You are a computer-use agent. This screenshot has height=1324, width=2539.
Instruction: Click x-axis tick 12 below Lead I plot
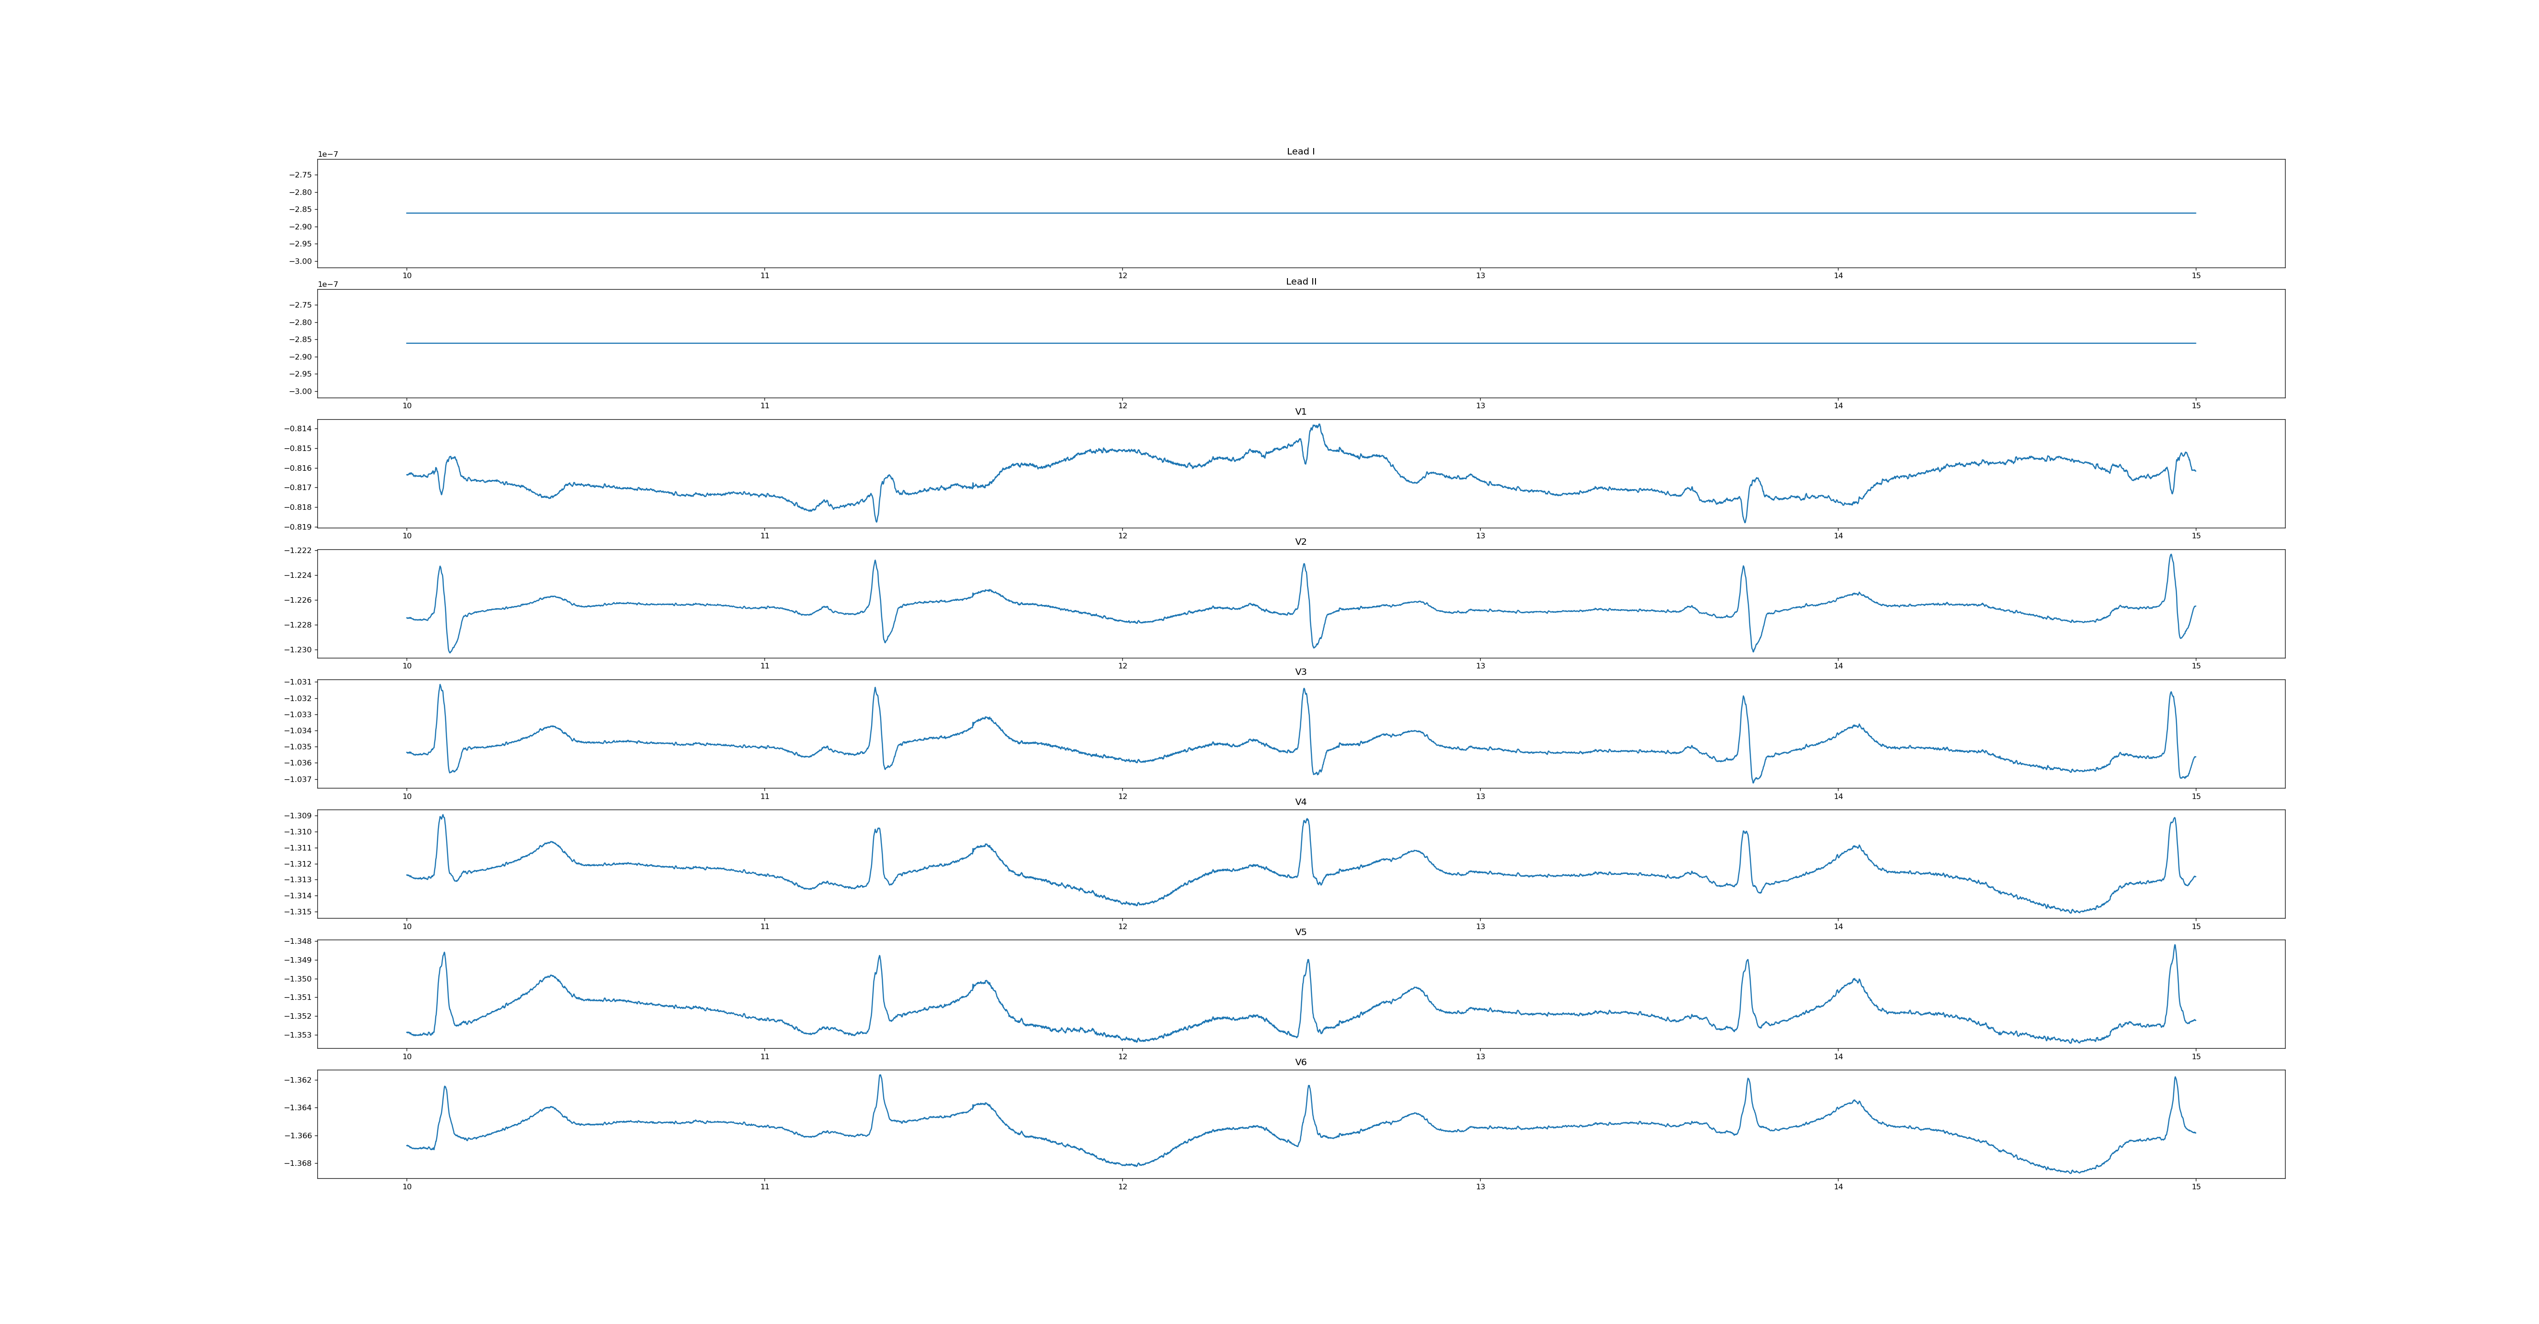1123,276
